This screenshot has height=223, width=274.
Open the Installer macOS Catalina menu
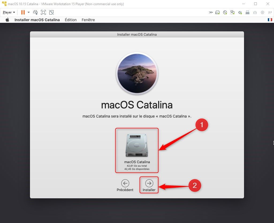[37, 20]
